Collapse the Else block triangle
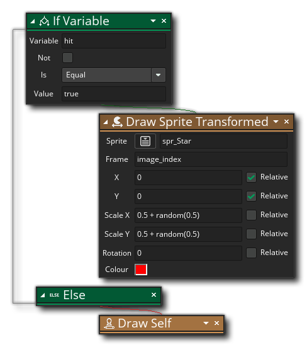The width and height of the screenshot is (307, 347). tap(43, 295)
